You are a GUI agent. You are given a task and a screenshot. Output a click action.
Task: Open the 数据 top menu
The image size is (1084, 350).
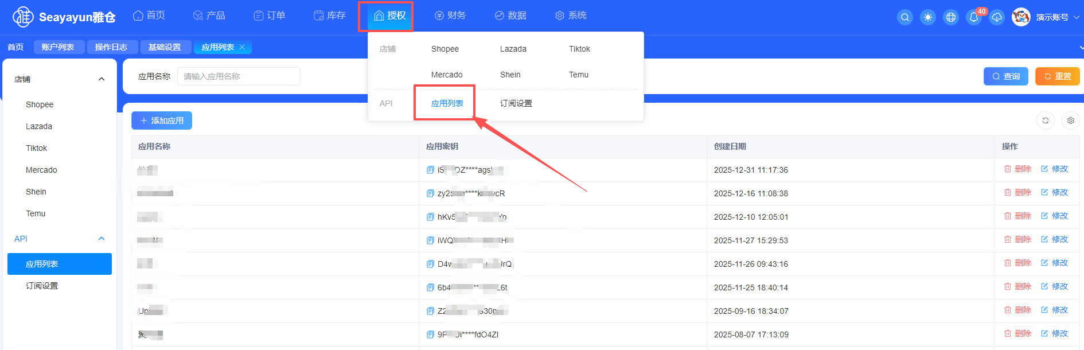coord(510,15)
